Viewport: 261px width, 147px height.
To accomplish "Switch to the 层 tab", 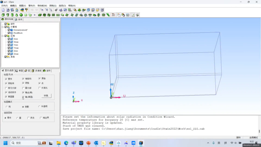I will click(x=27, y=71).
